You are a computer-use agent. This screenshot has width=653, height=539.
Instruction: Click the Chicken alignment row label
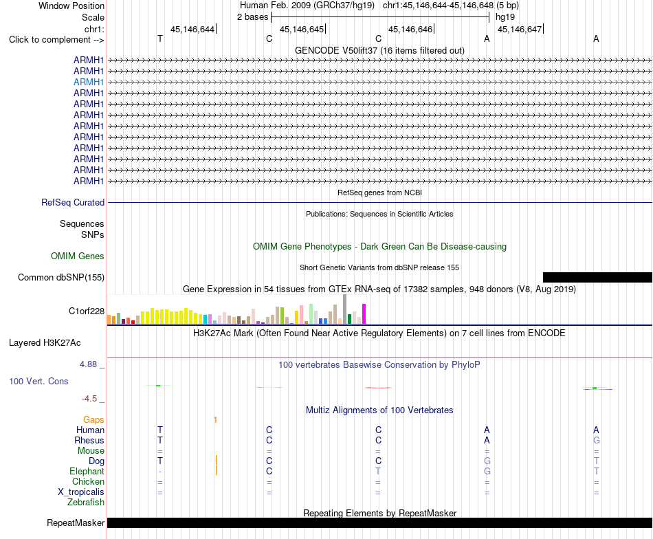(88, 481)
